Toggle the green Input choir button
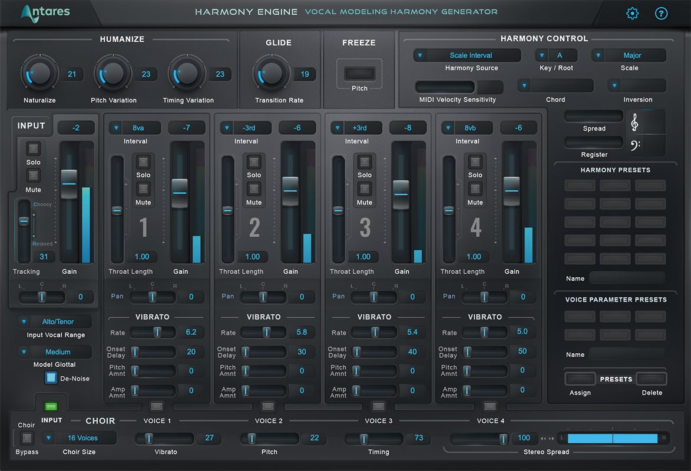The image size is (691, 471). click(x=51, y=406)
